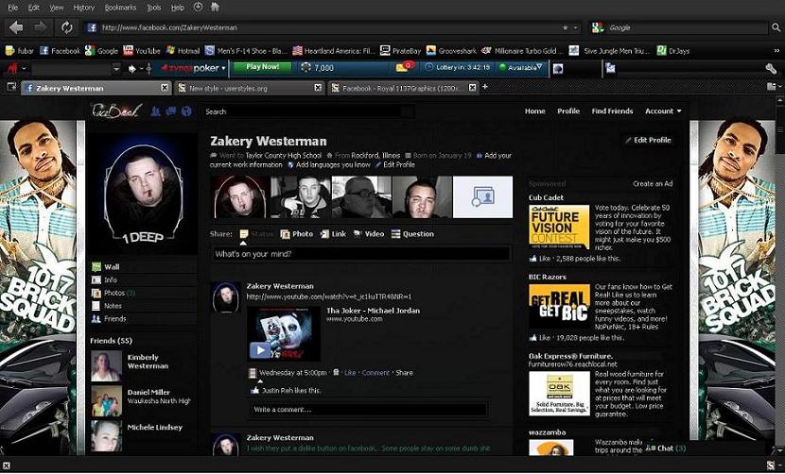Open the File menu

tap(13, 8)
